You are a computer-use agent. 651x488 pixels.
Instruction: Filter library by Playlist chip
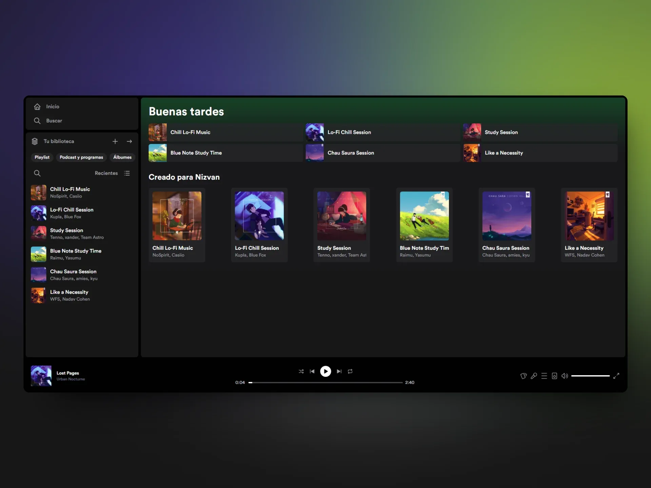click(x=42, y=157)
